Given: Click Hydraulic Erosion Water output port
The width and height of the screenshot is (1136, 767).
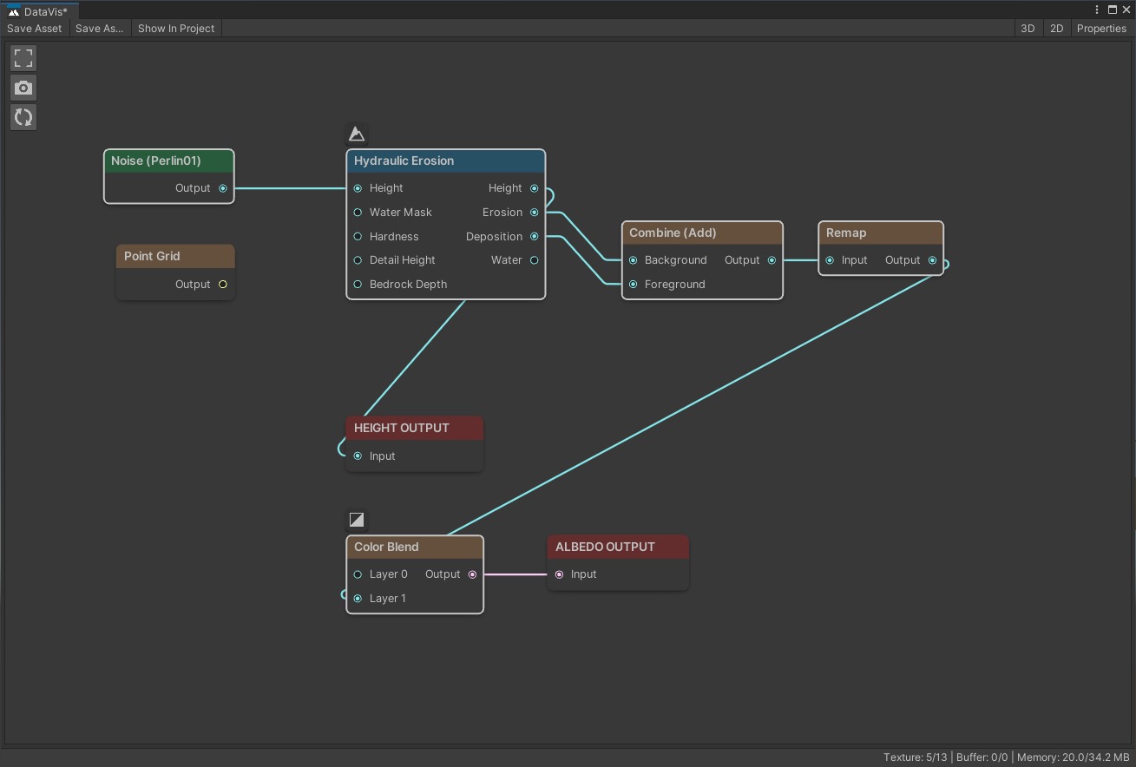Looking at the screenshot, I should coord(535,260).
